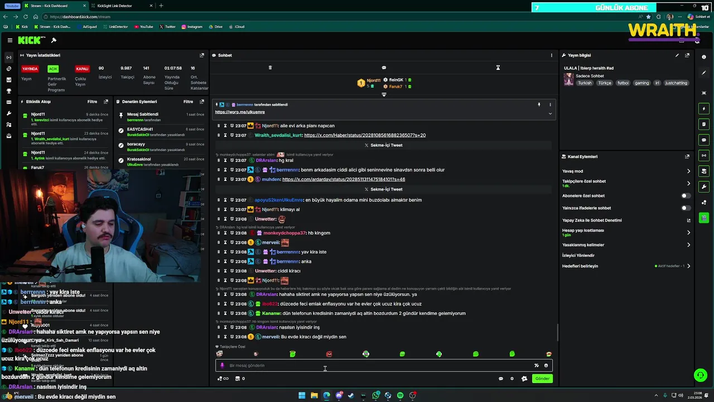Screen dimensions: 714x402
Task: Pop out the Etkinlik Akışı panel
Action: click(x=106, y=102)
